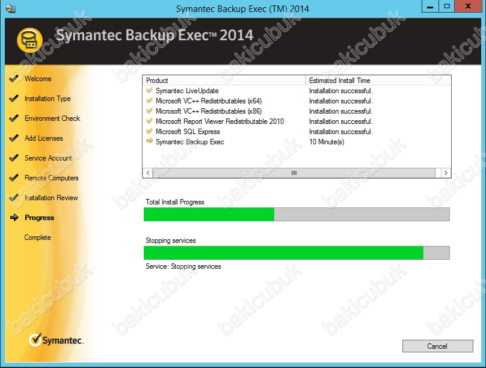Cancel the installation
The height and width of the screenshot is (368, 486).
coord(438,346)
